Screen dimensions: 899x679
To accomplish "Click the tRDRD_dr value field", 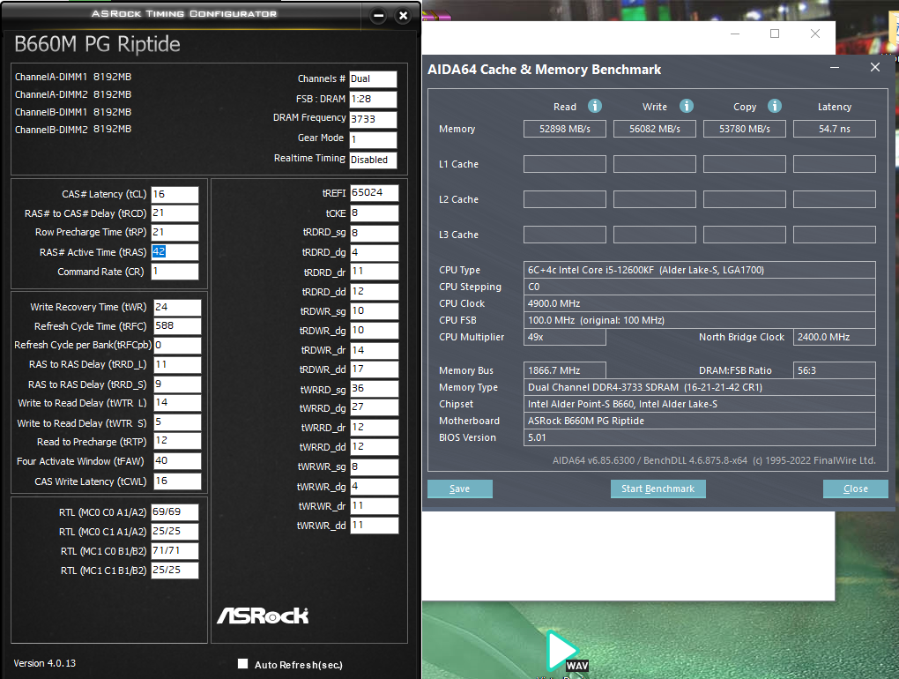I will click(375, 272).
